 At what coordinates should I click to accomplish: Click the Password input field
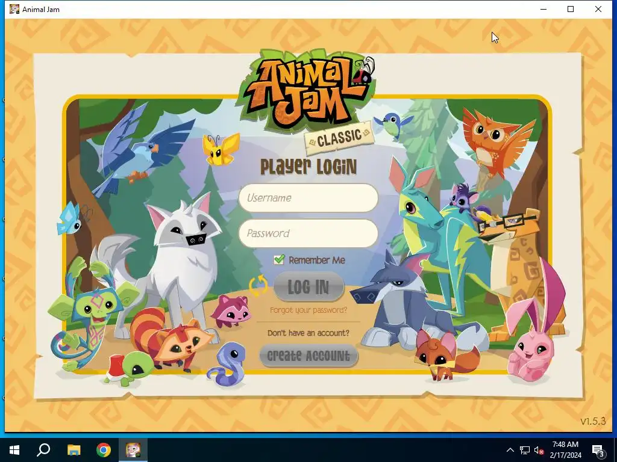[x=308, y=233]
